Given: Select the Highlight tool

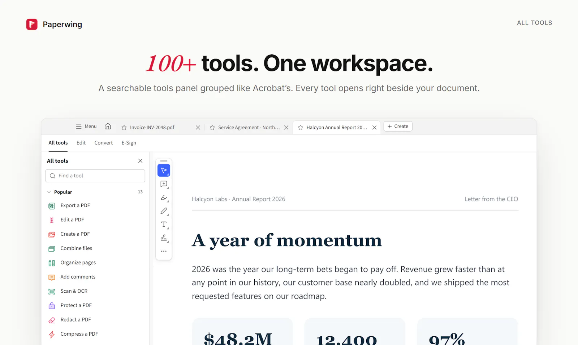Looking at the screenshot, I should click(x=164, y=198).
